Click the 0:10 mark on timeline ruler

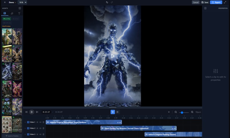[123, 118]
